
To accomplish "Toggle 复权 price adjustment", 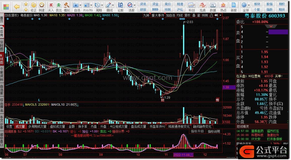I will coord(188,15).
